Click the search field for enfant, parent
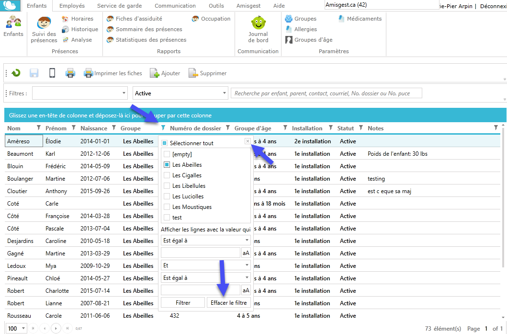The width and height of the screenshot is (507, 334). coord(326,93)
